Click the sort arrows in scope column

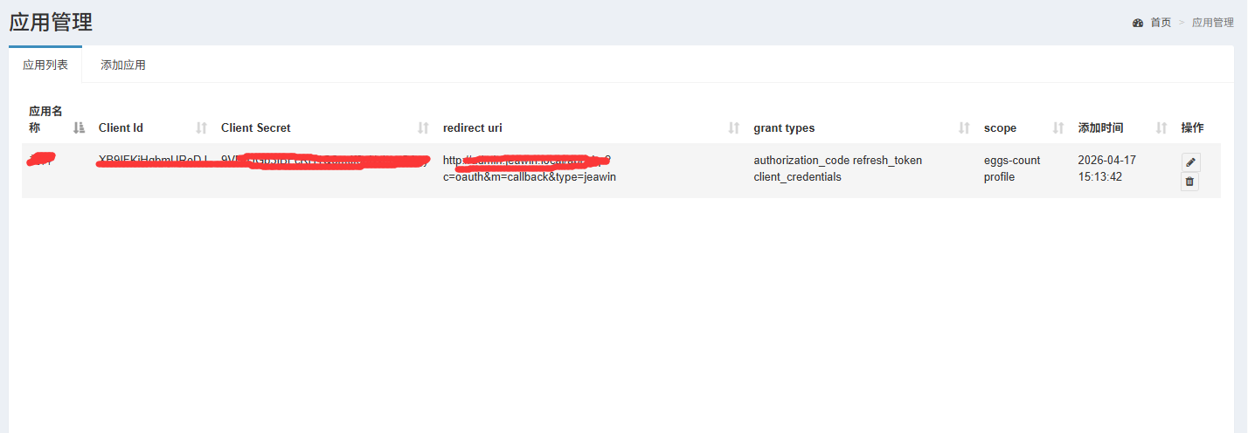pos(1058,128)
